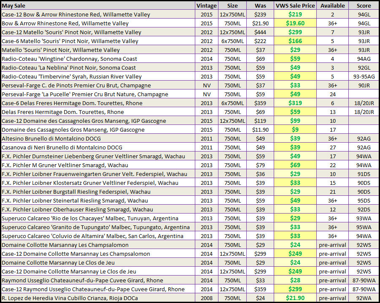
Task: Select R. Lopez de Heredia Vina Cubillo cell
Action: click(x=98, y=298)
